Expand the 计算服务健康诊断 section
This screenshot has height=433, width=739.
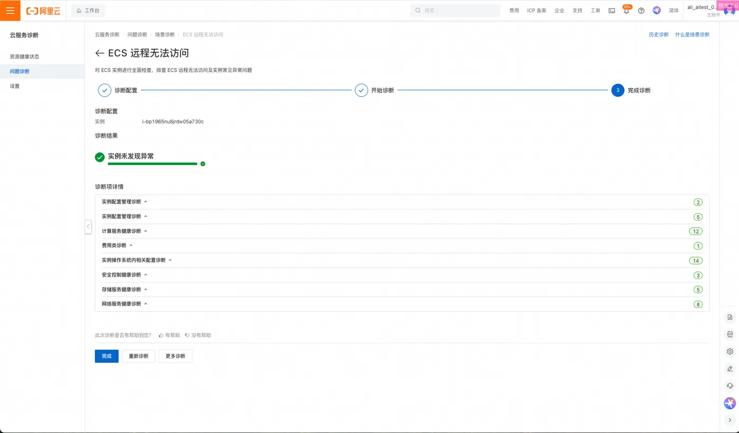pos(402,231)
